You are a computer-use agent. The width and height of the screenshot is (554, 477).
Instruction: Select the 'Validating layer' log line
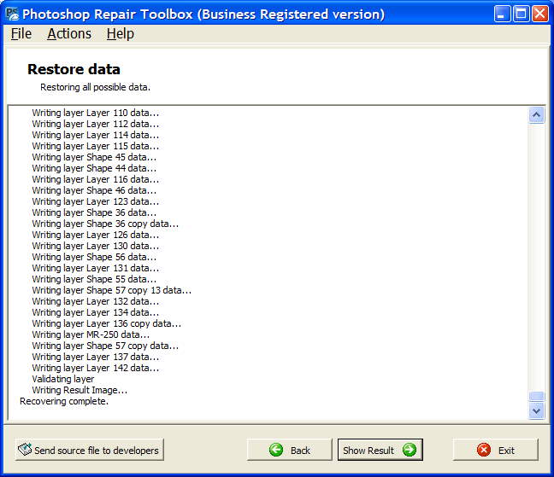(x=63, y=380)
